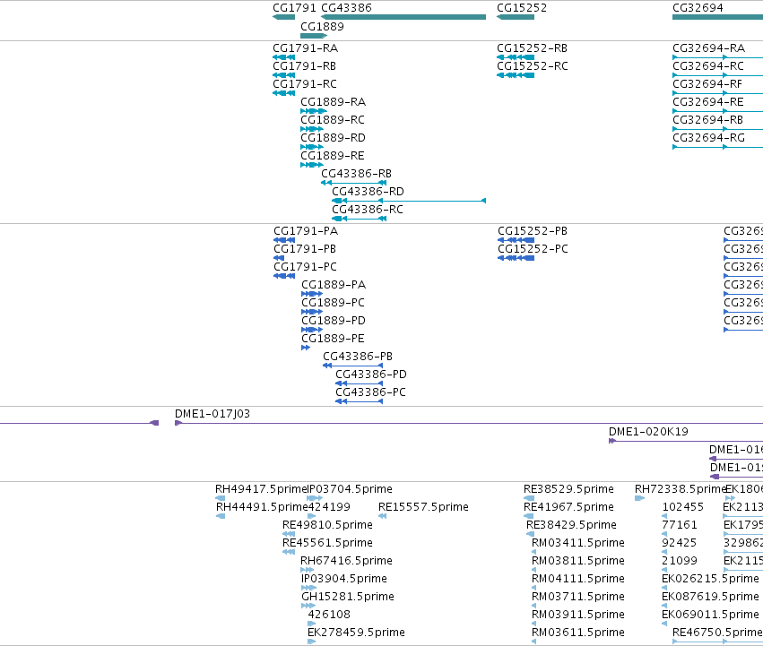Click transcript CG1889-RD
Viewport: 763px width, 646px height.
pos(333,138)
